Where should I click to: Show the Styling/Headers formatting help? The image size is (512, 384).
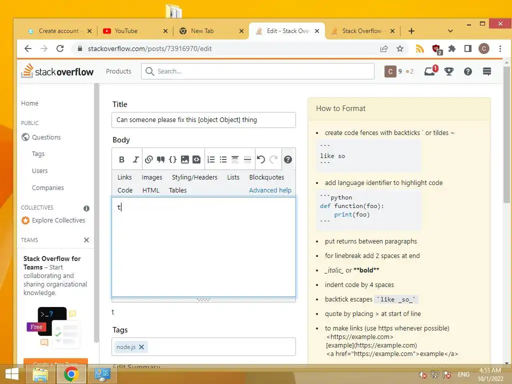point(194,177)
